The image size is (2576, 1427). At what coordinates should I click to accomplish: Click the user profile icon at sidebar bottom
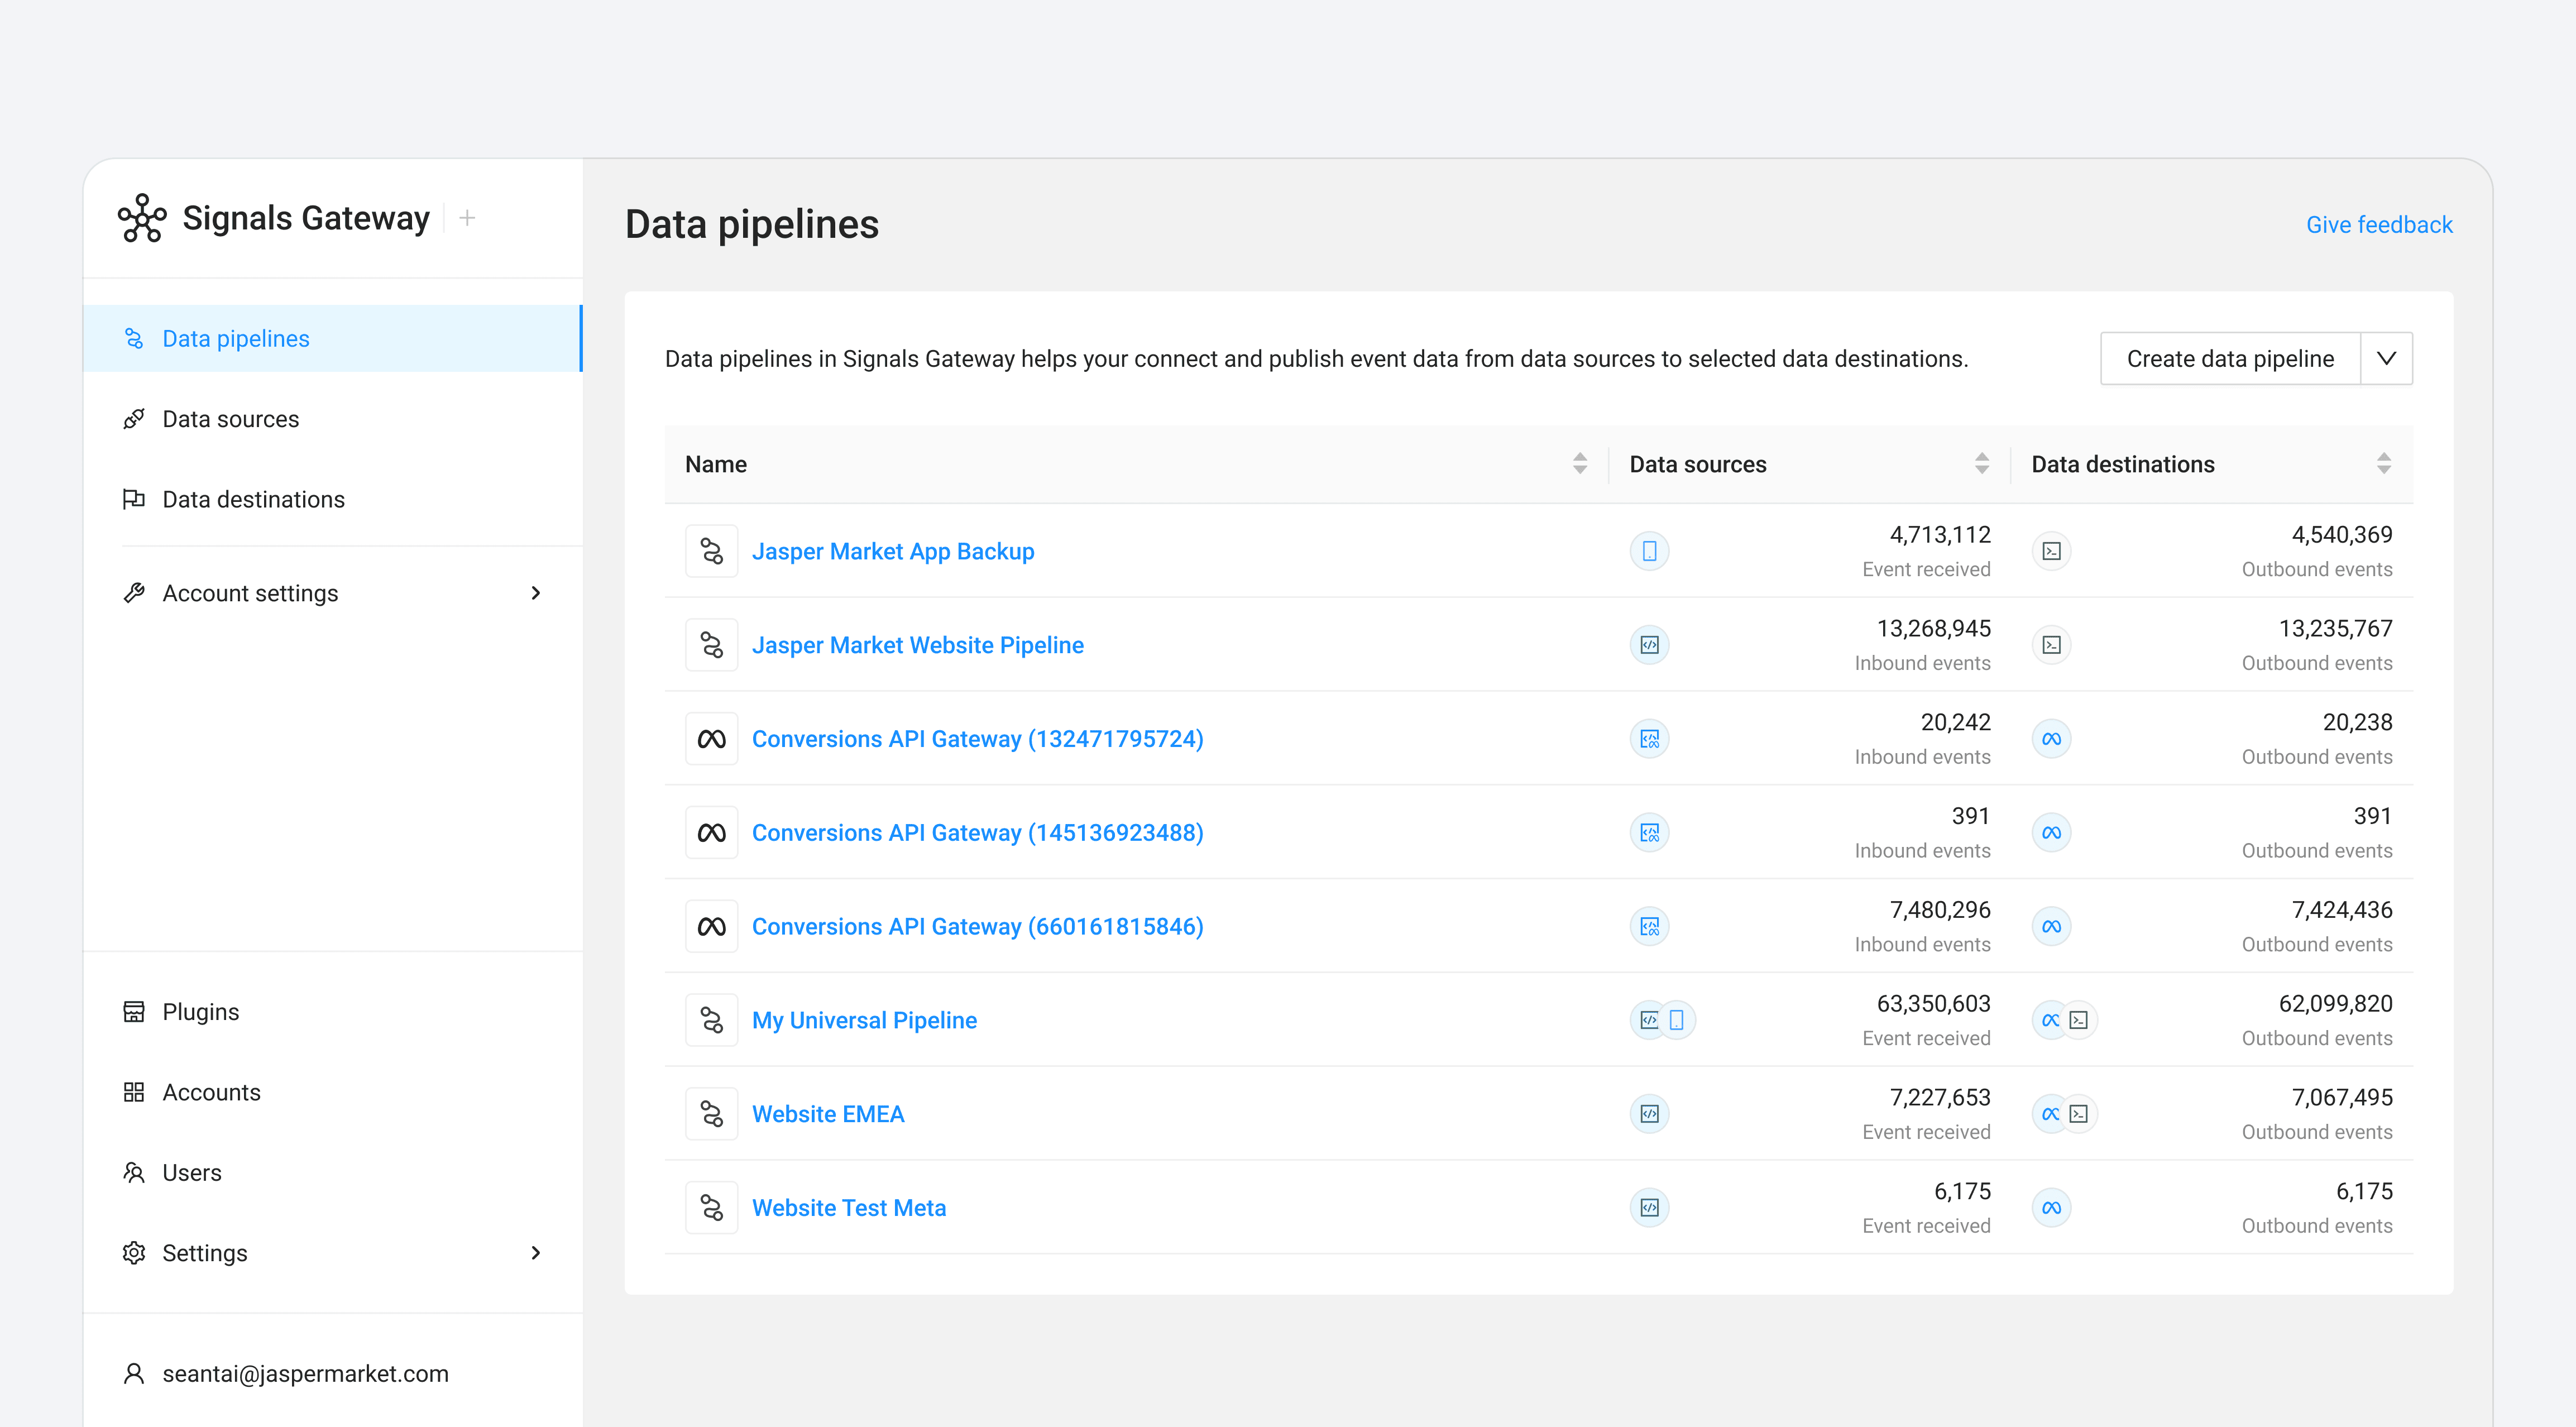point(134,1373)
